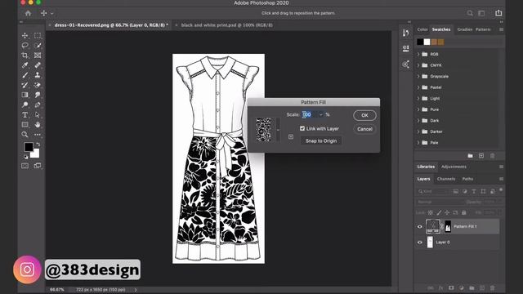This screenshot has height=294, width=523.
Task: Toggle the Link with Layer checkbox
Action: [302, 128]
